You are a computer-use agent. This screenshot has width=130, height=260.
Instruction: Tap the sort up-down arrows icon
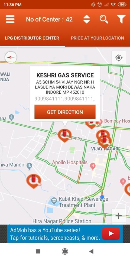pyautogui.click(x=87, y=19)
